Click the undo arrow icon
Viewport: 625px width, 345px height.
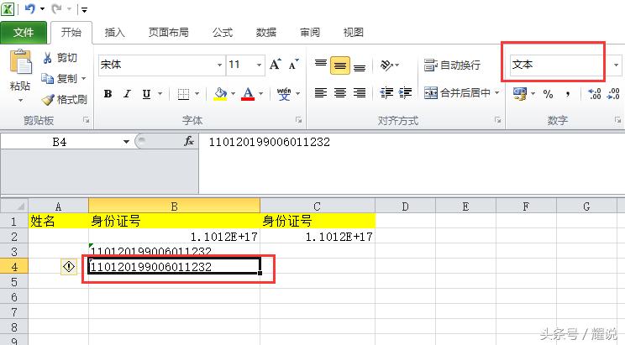click(30, 8)
